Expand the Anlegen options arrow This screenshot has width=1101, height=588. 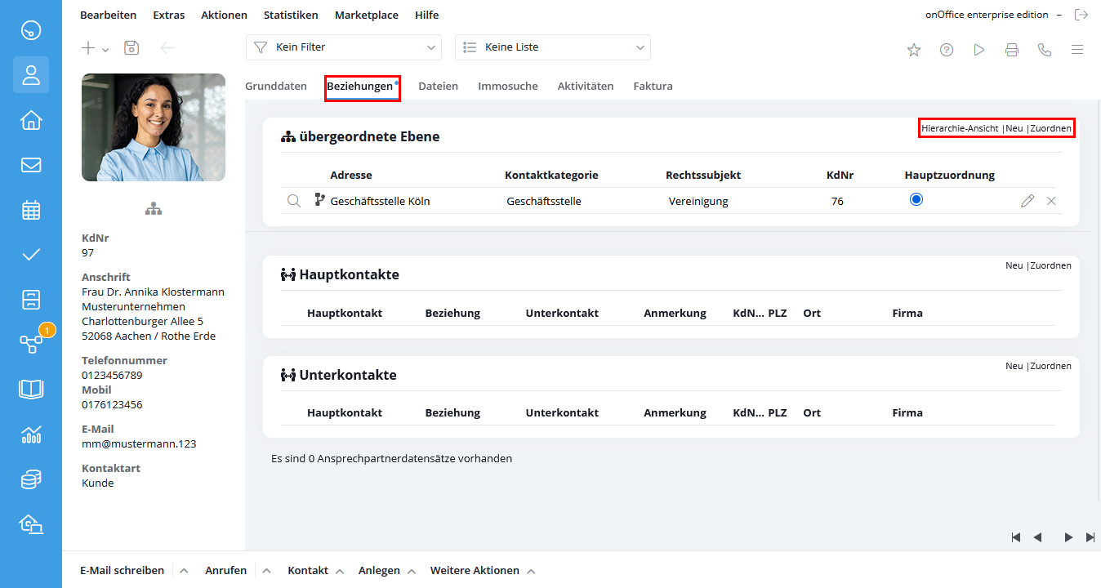412,571
